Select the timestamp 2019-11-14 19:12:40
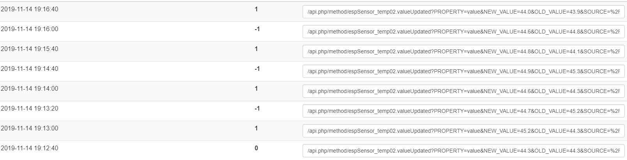627x160 pixels. (30, 148)
